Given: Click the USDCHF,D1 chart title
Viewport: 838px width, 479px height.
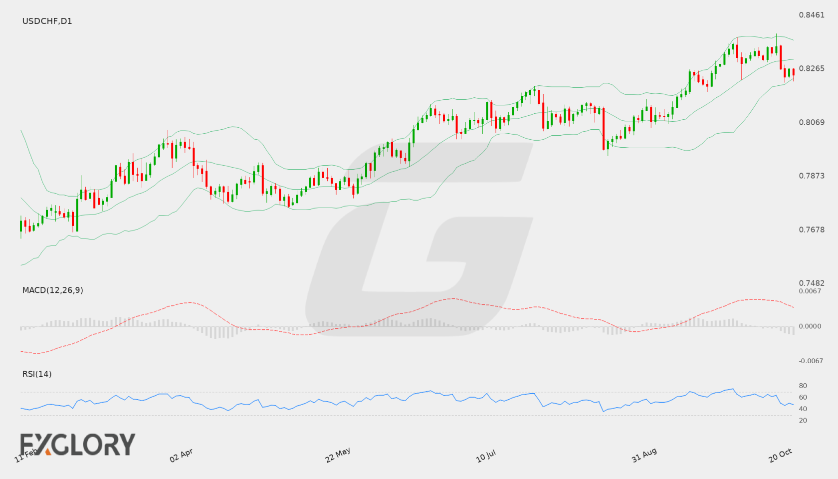Looking at the screenshot, I should click(47, 21).
